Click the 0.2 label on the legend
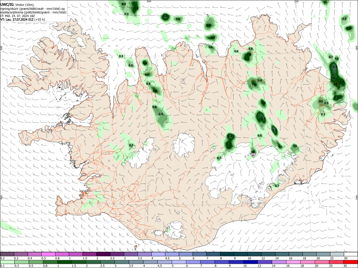The image size is (358, 268). click(x=2, y=258)
